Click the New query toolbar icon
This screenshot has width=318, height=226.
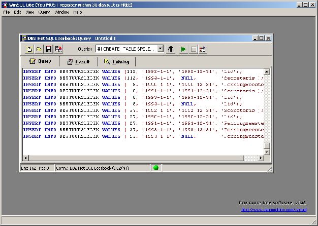[29, 49]
